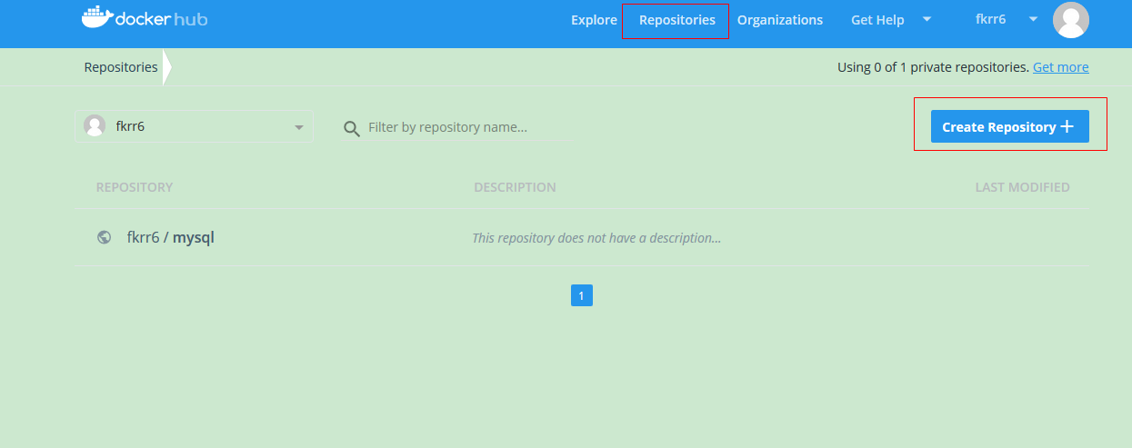Click Get Help in the header
The width and height of the screenshot is (1132, 448).
pos(877,20)
